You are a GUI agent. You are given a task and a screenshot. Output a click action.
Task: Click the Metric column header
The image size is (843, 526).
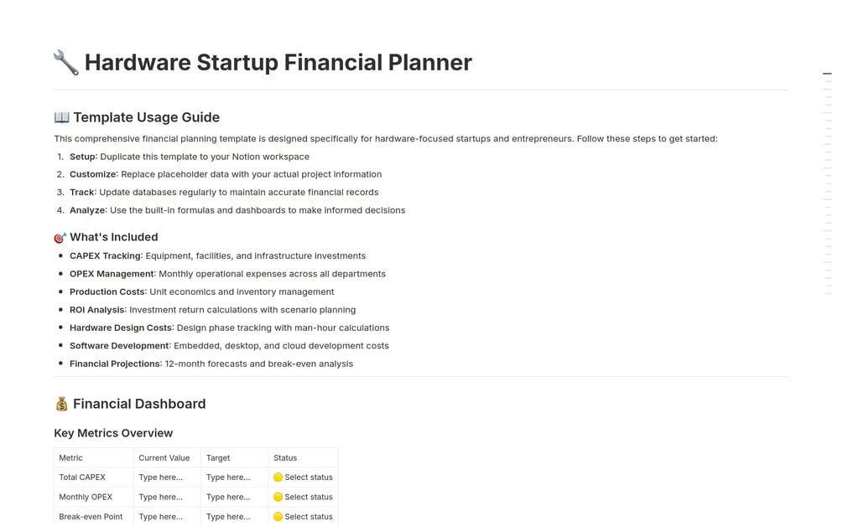click(70, 458)
